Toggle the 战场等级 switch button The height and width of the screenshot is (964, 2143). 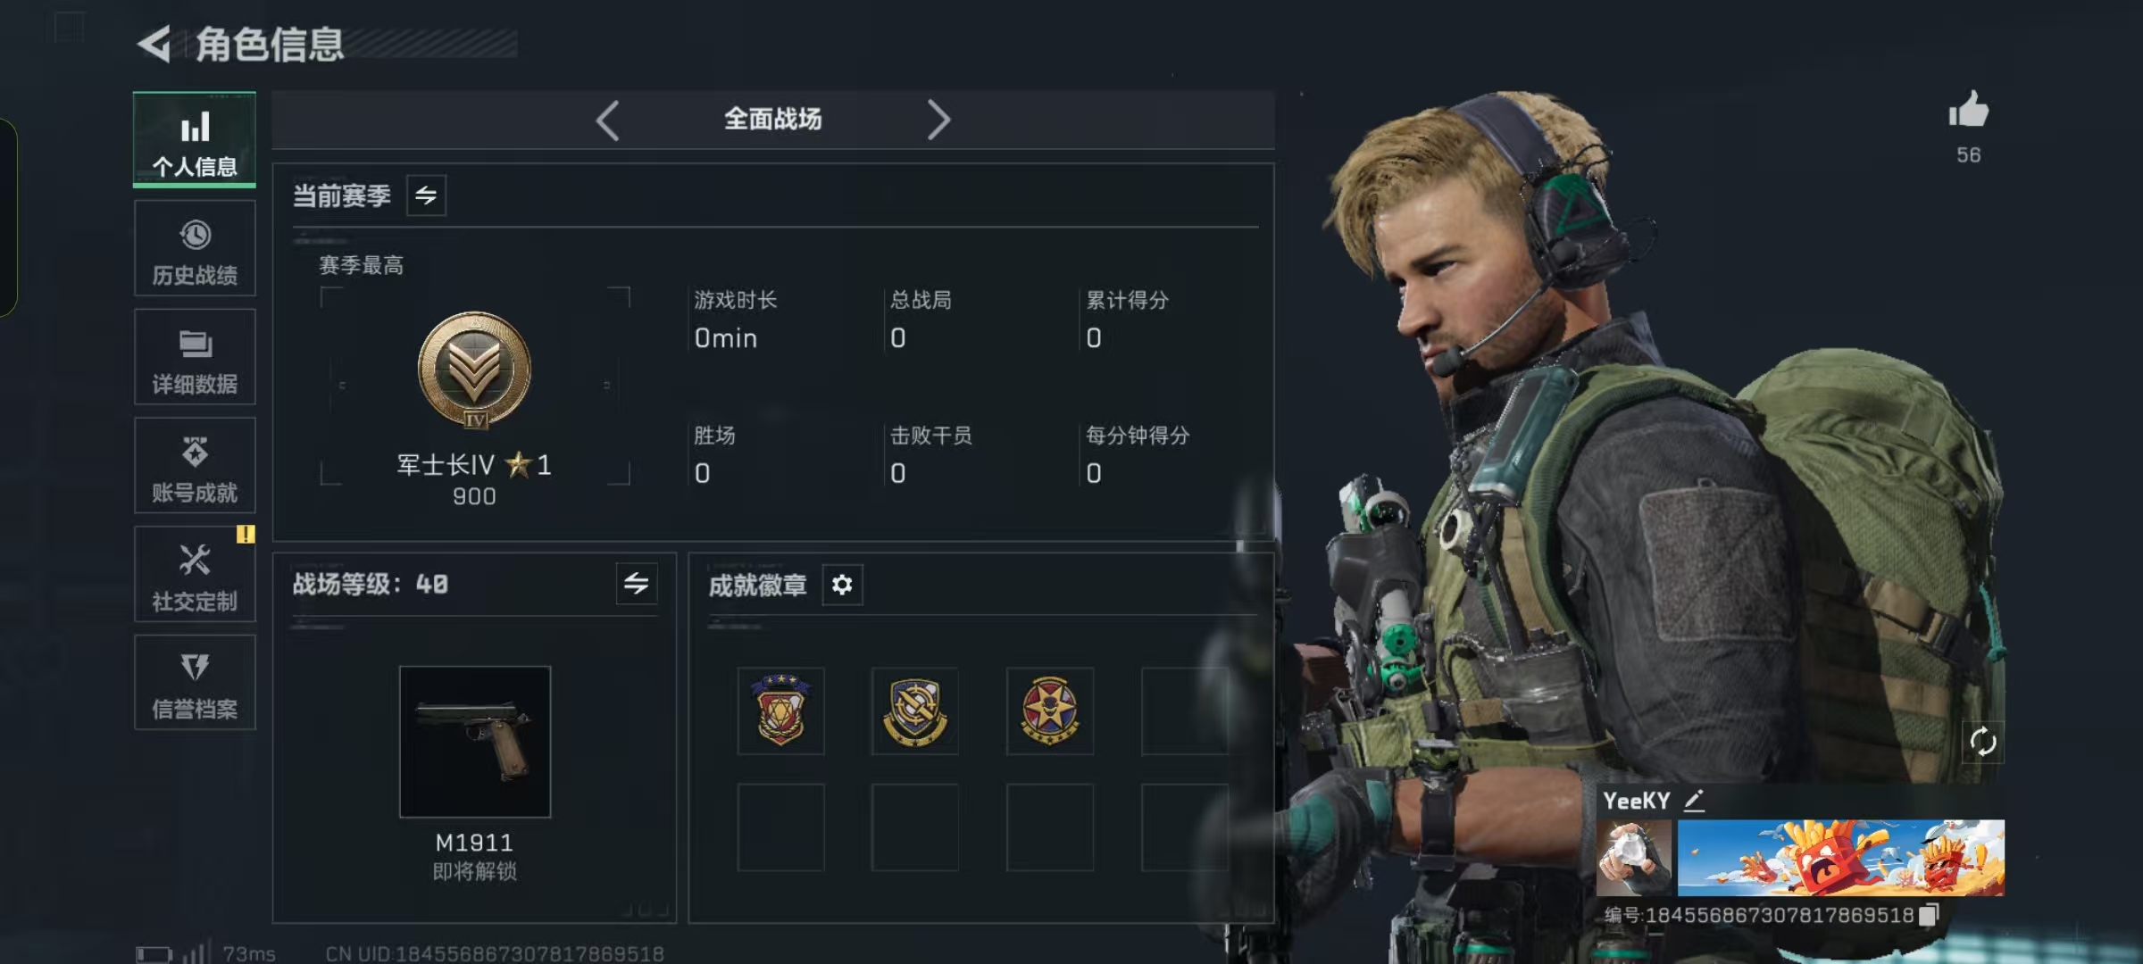coord(637,584)
